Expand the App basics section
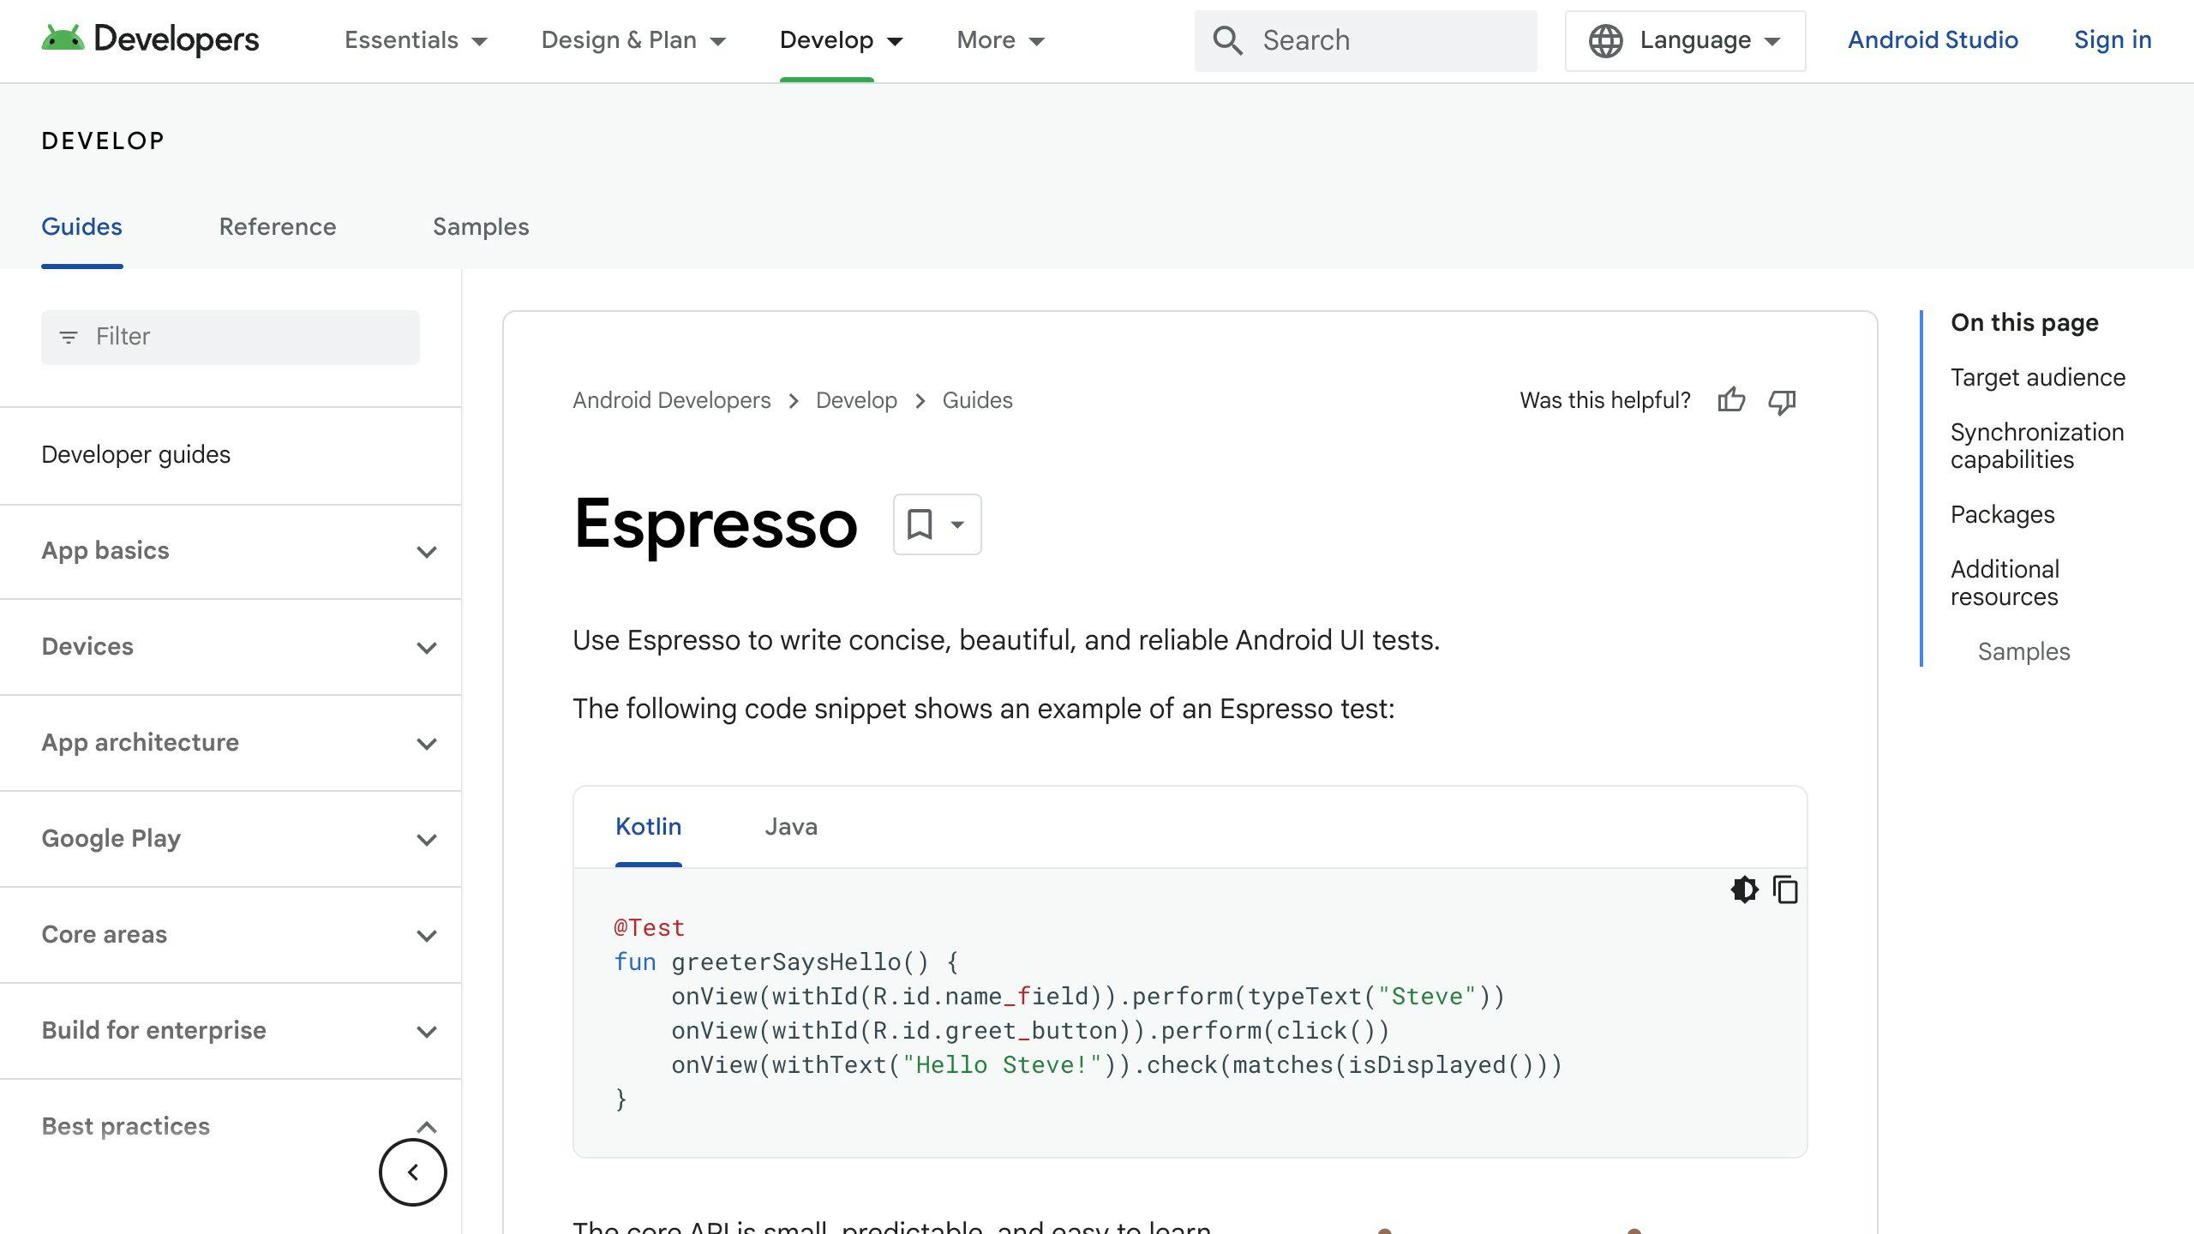Screen dimensions: 2194x1234 coord(426,553)
